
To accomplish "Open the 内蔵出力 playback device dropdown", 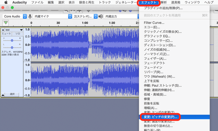I will click(x=121, y=16).
